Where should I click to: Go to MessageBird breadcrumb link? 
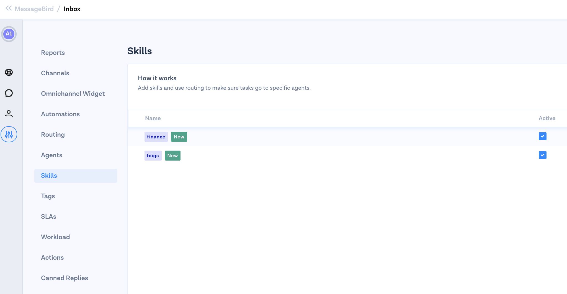[34, 9]
